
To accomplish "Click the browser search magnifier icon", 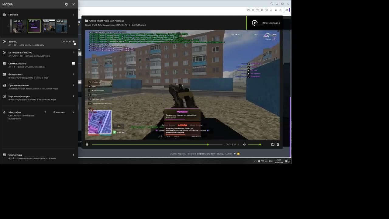I will point(271,4).
